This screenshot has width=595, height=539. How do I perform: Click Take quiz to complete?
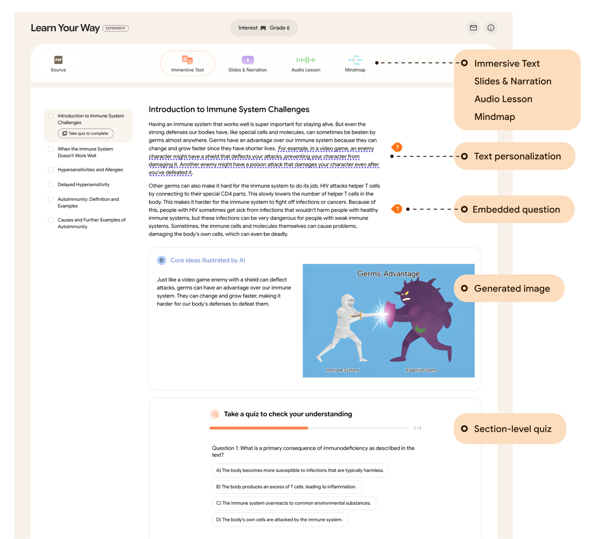click(85, 133)
